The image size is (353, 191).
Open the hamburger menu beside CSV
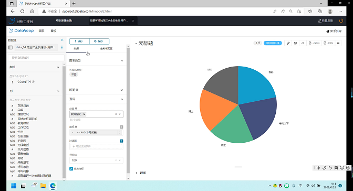[338, 43]
